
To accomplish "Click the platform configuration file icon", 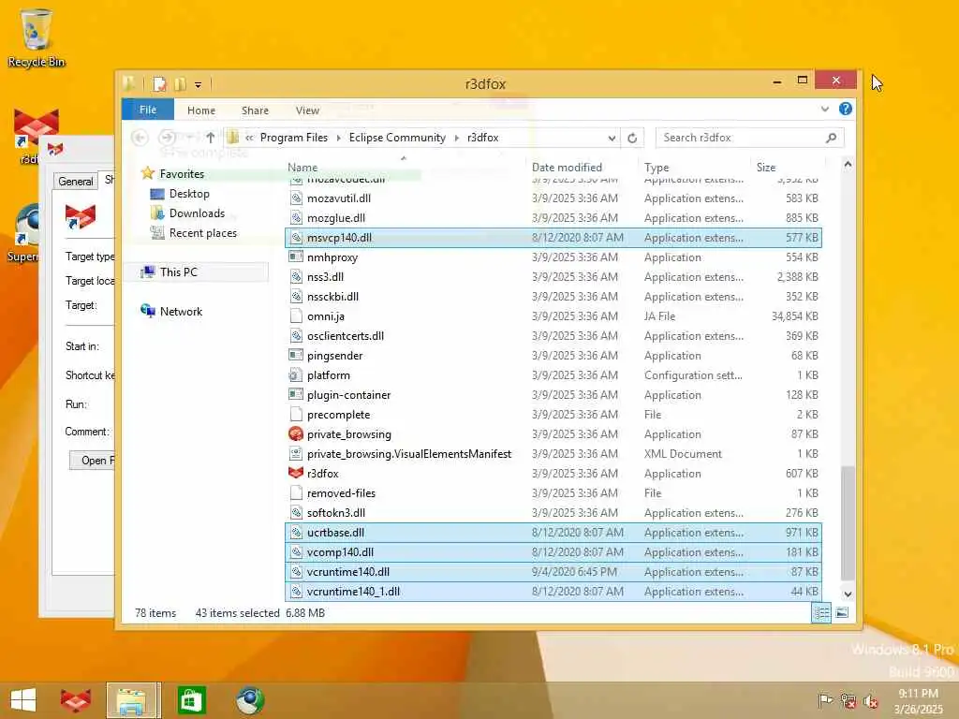I will point(295,374).
